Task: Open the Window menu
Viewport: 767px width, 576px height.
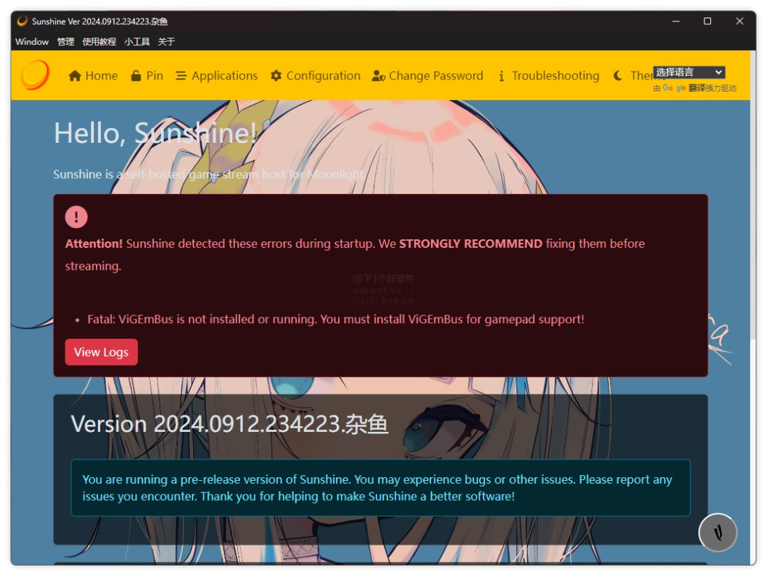Action: [32, 42]
